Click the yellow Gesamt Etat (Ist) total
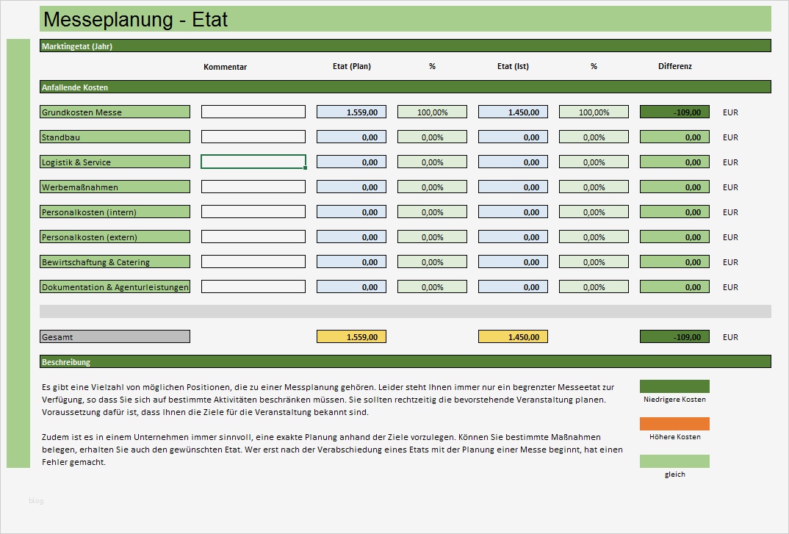This screenshot has height=534, width=789. [513, 336]
